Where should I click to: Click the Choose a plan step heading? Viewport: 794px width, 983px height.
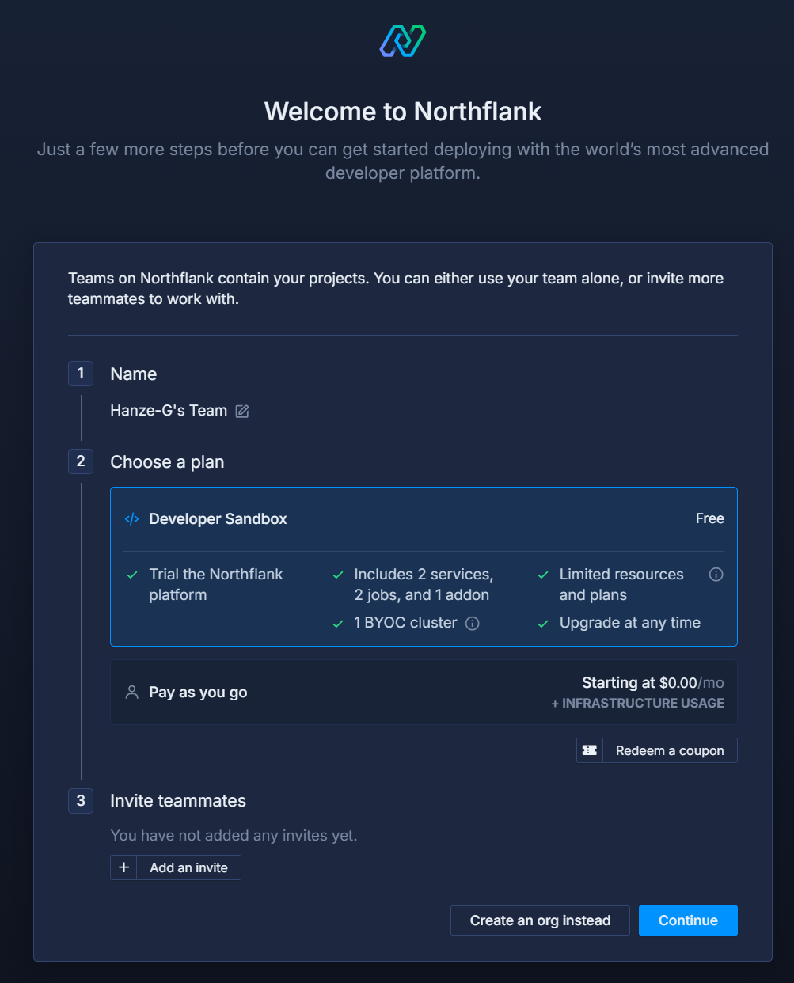pos(167,462)
